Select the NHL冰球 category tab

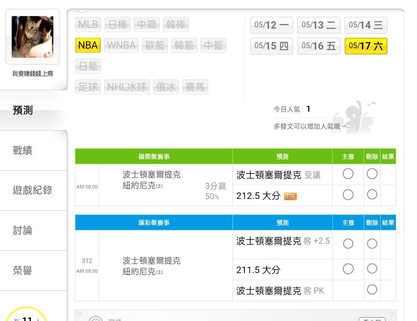click(127, 87)
